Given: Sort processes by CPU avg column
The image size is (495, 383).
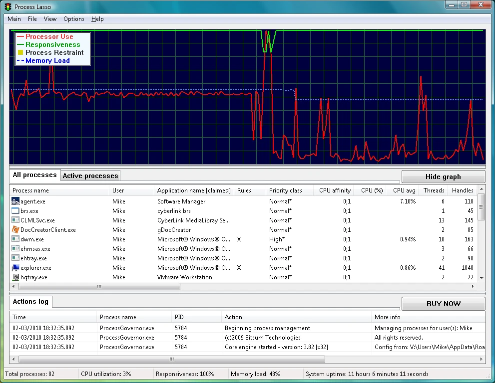Looking at the screenshot, I should click(404, 191).
